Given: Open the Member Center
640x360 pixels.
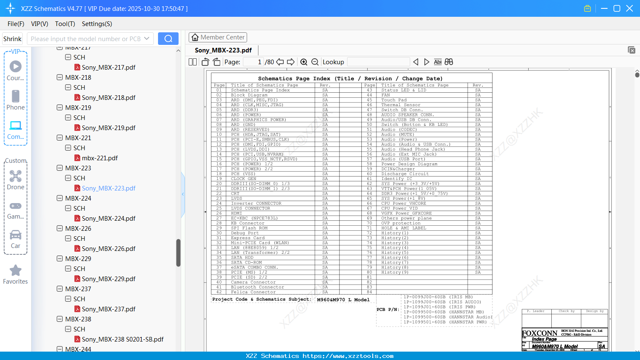Looking at the screenshot, I should point(218,37).
